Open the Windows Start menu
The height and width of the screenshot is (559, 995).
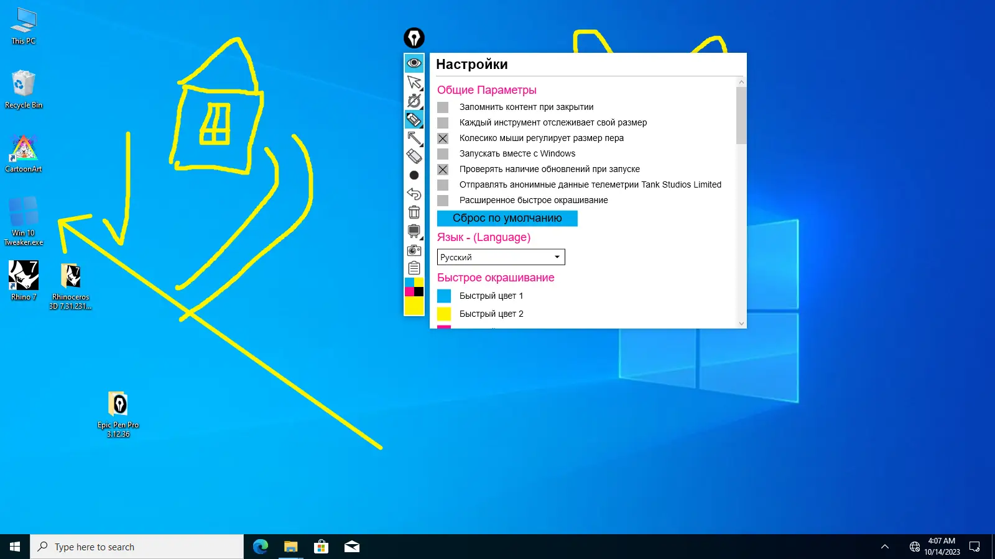pyautogui.click(x=15, y=547)
